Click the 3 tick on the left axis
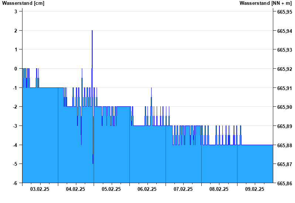 (16, 11)
